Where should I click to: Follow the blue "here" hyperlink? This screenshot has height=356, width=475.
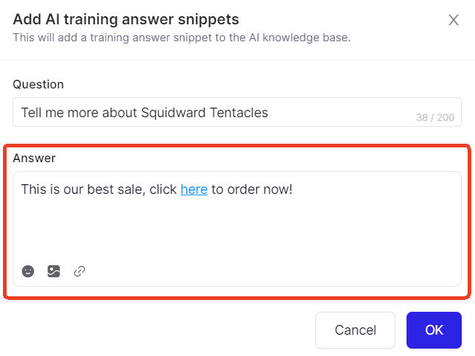pos(194,189)
